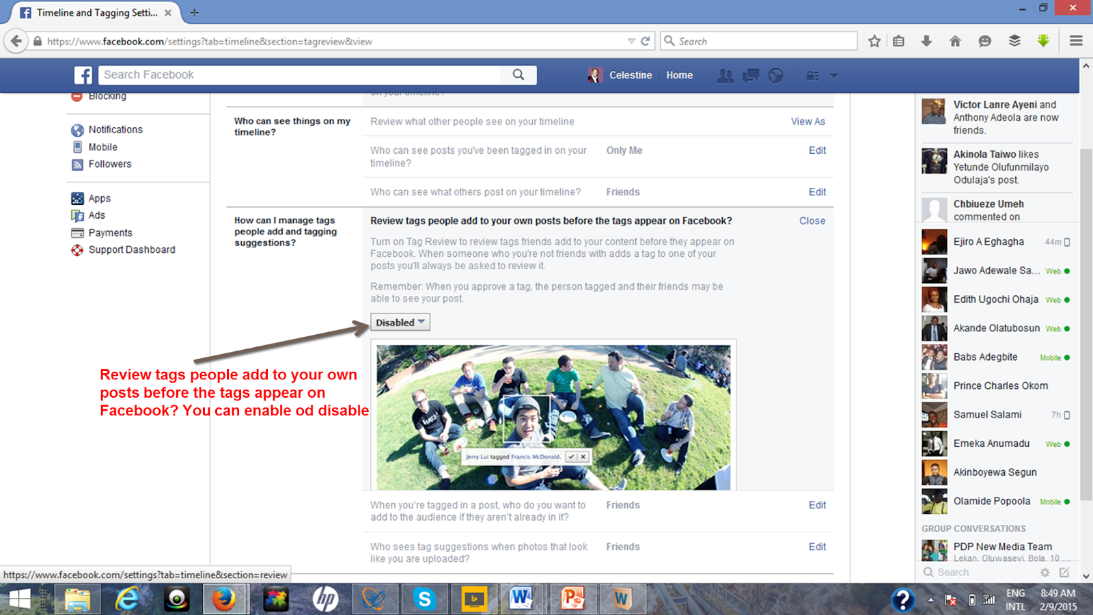Click in the Search Facebook field
Image resolution: width=1093 pixels, height=615 pixels.
[301, 74]
